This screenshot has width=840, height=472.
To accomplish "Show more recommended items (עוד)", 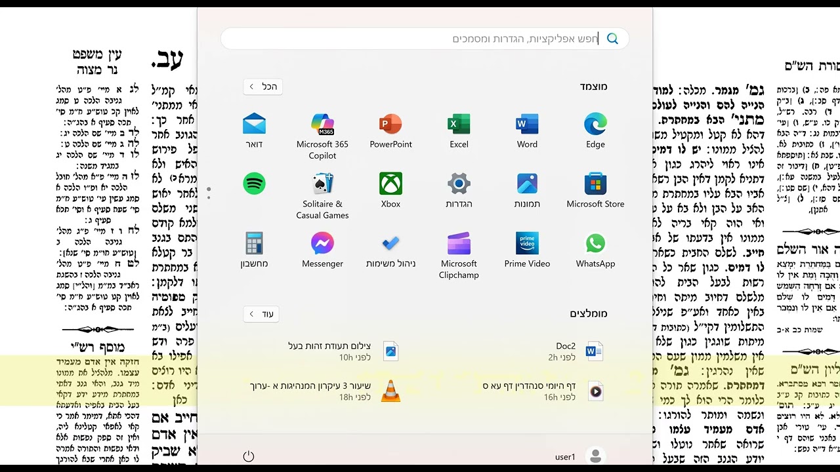I will click(262, 314).
